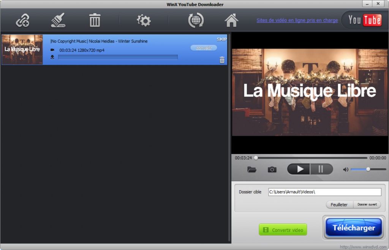This screenshot has width=389, height=250.
Task: Open the supported online video sites link
Action: tap(297, 20)
